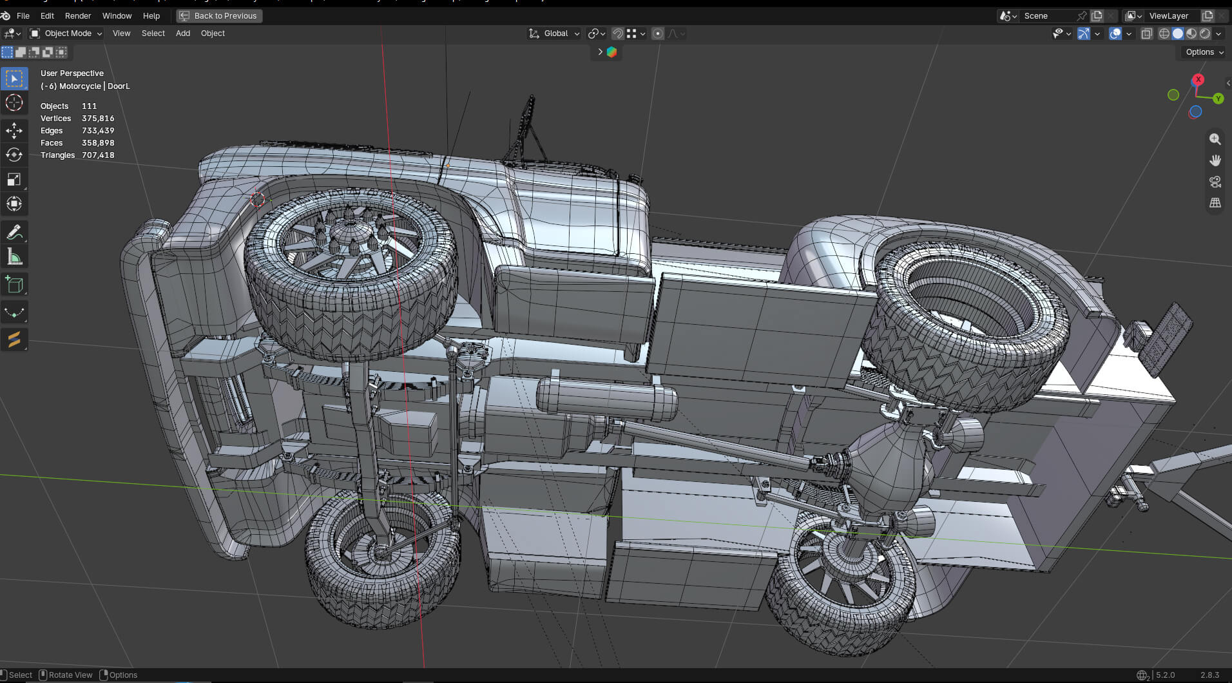The image size is (1232, 683).
Task: Select the Rotate tool
Action: click(x=14, y=155)
